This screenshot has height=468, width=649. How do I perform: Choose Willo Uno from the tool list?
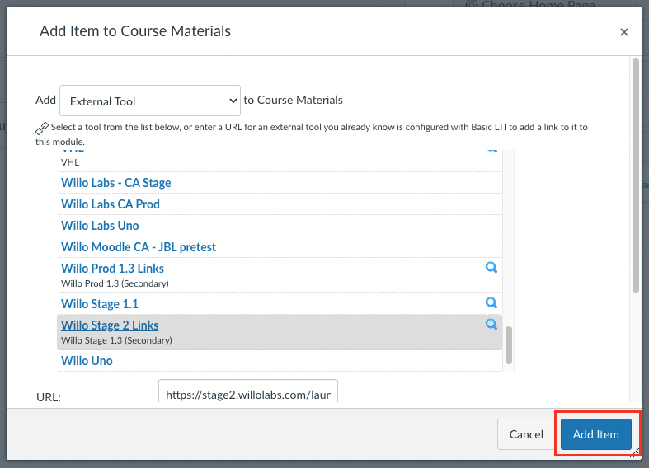coord(87,361)
